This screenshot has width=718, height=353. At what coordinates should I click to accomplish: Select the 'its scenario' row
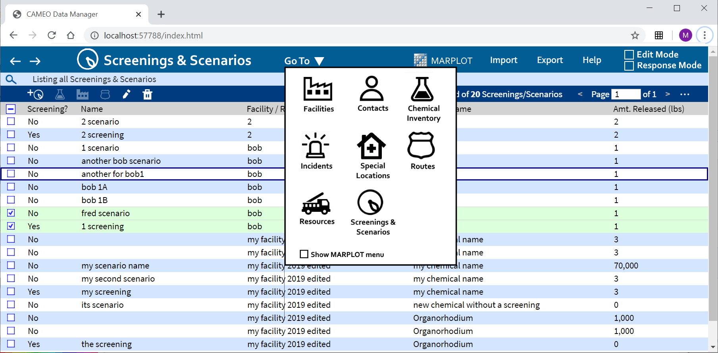(354, 305)
